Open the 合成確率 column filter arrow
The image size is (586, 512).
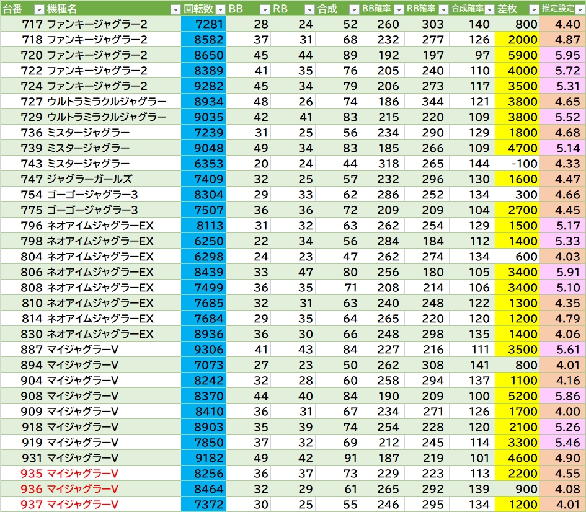[x=489, y=10]
